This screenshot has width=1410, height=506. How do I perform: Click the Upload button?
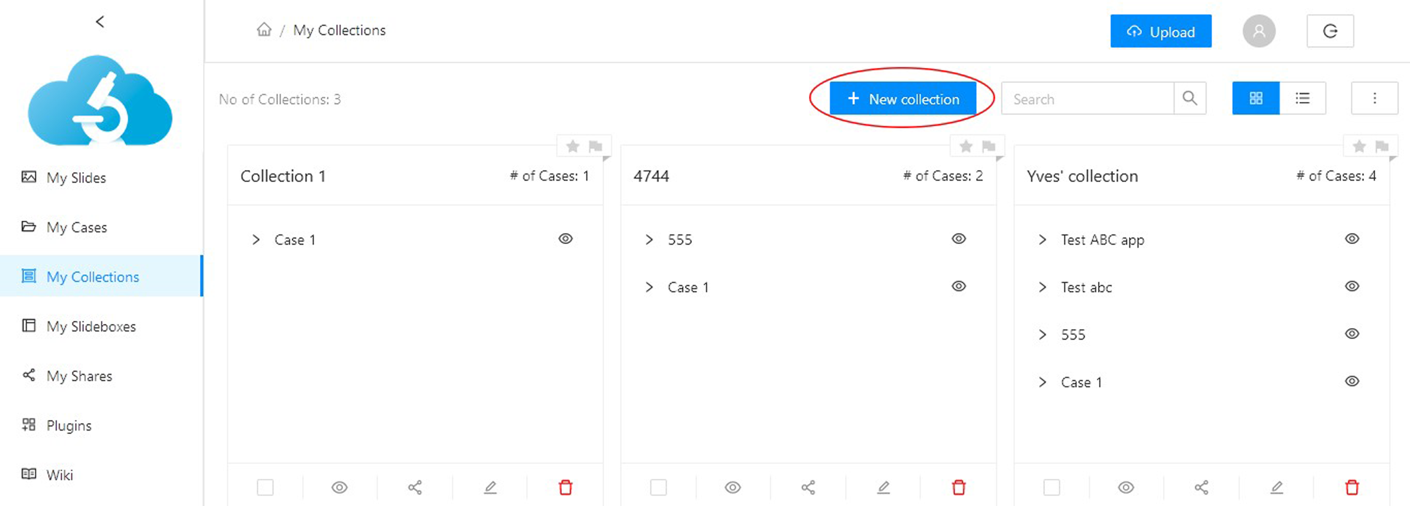click(1160, 31)
